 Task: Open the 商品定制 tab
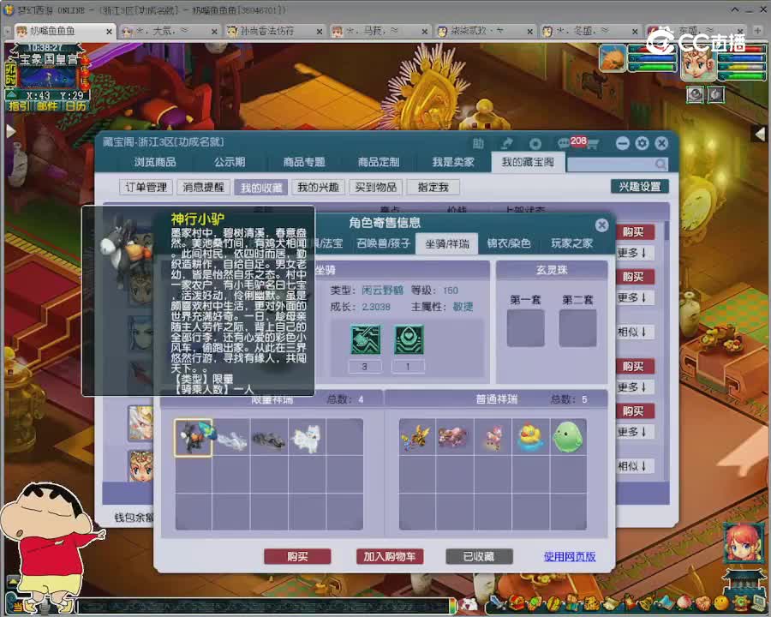(379, 162)
